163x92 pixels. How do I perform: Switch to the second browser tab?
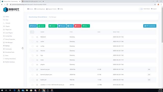point(31,2)
